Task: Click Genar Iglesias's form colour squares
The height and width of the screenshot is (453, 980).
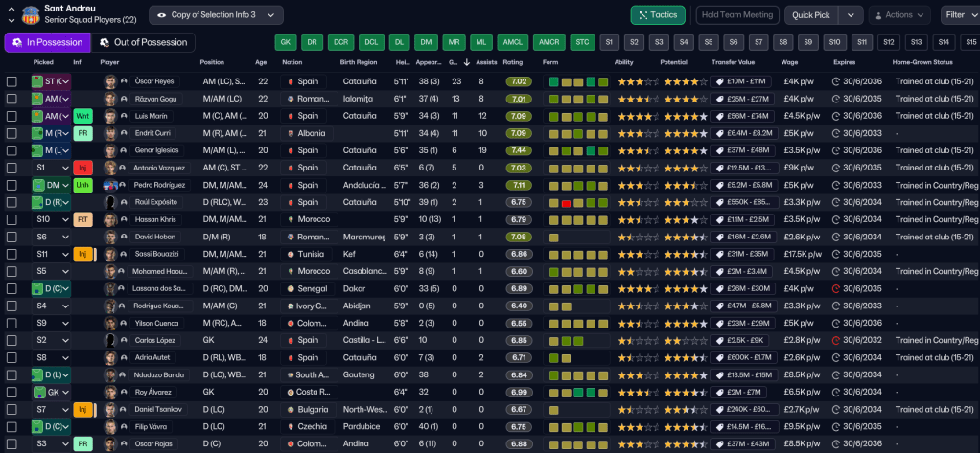Action: (577, 150)
